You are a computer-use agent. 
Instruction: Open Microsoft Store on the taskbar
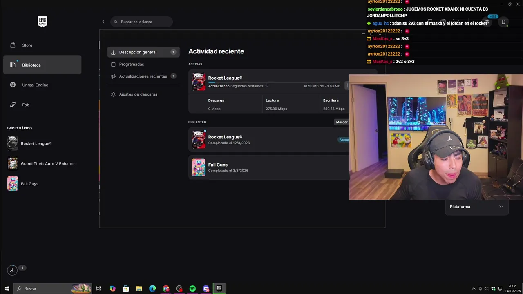coord(126,289)
